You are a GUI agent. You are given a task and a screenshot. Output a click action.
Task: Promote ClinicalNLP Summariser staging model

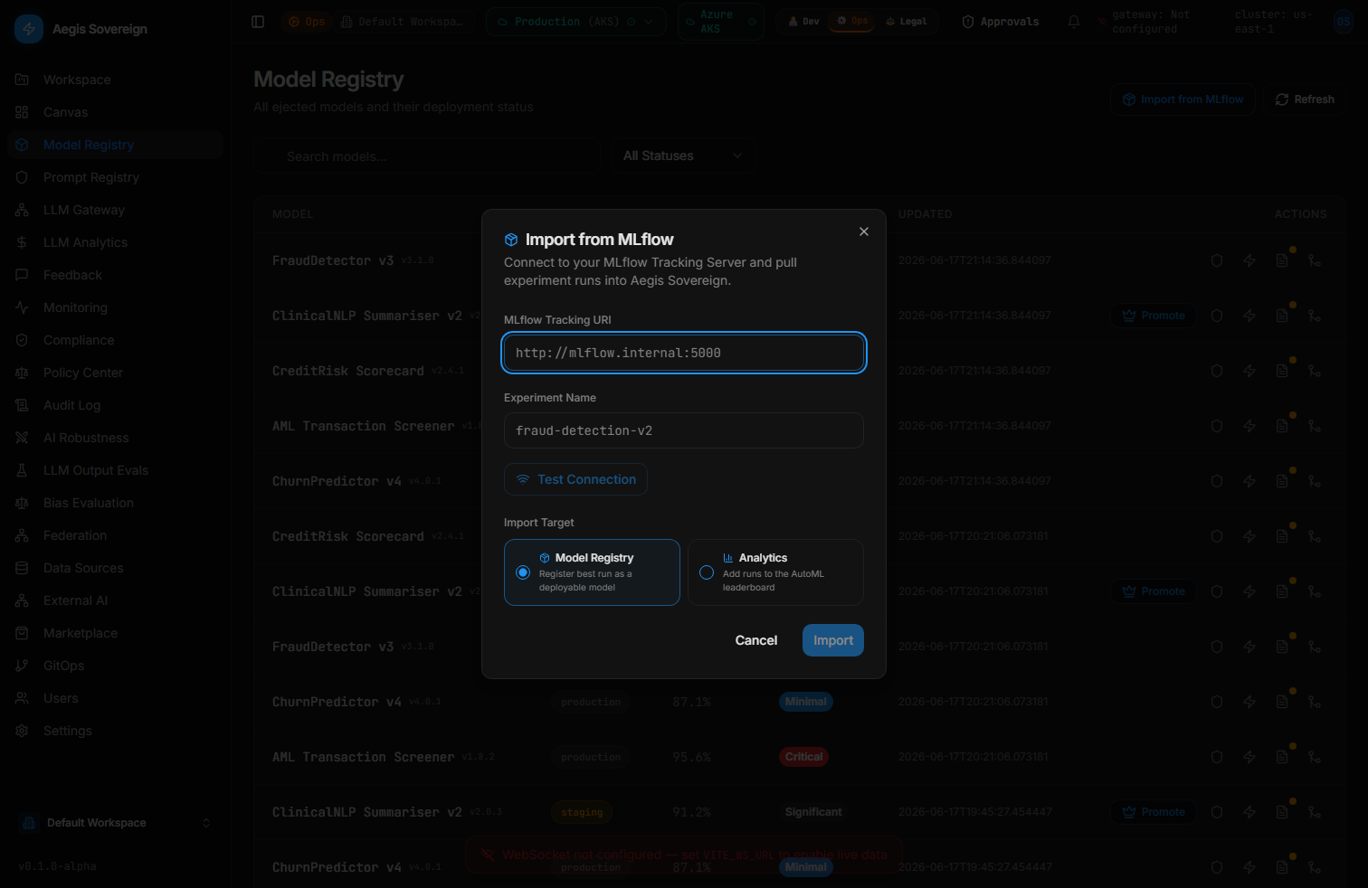point(1154,812)
